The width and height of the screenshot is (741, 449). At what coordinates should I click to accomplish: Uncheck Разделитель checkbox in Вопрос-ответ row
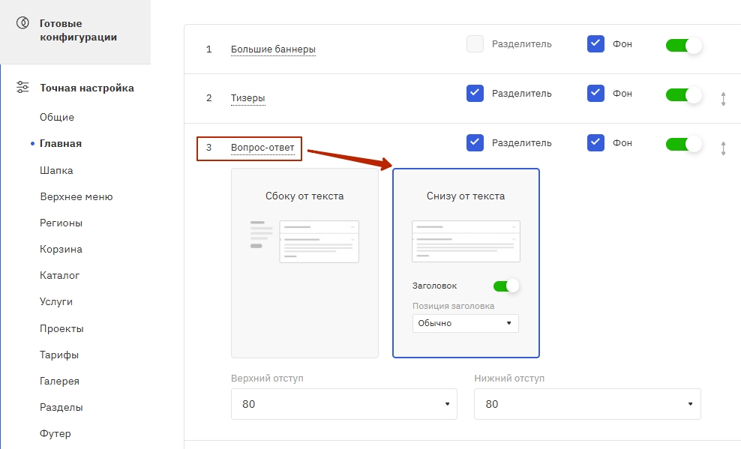pyautogui.click(x=475, y=142)
